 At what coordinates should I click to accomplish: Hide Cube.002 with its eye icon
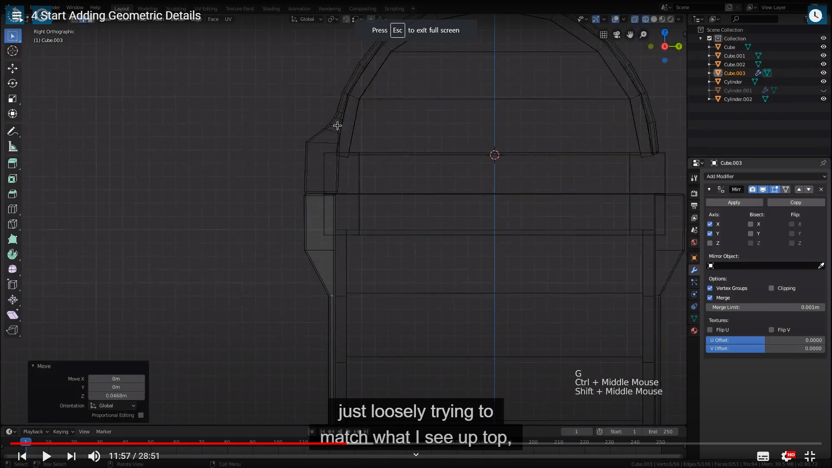tap(823, 64)
